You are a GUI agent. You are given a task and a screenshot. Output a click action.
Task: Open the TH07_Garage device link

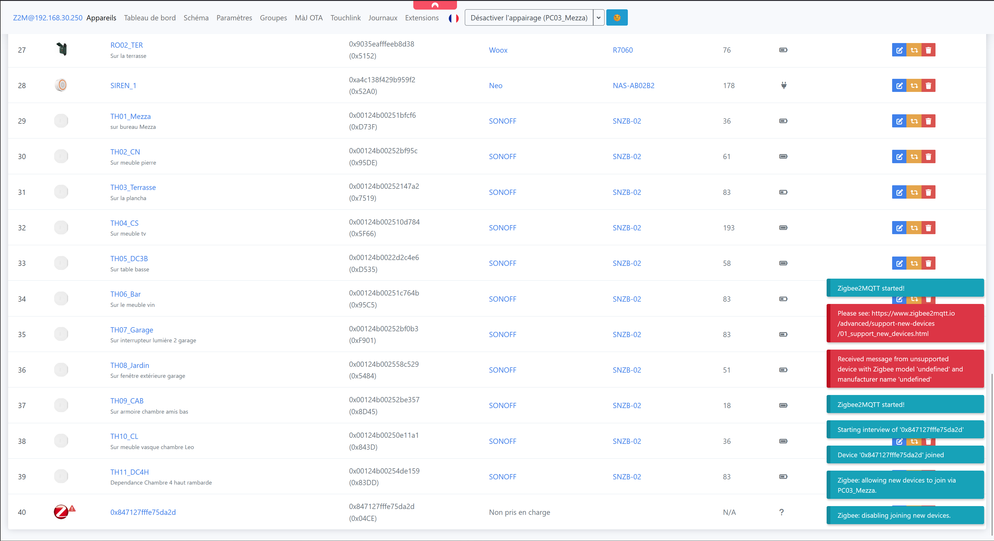coord(132,330)
